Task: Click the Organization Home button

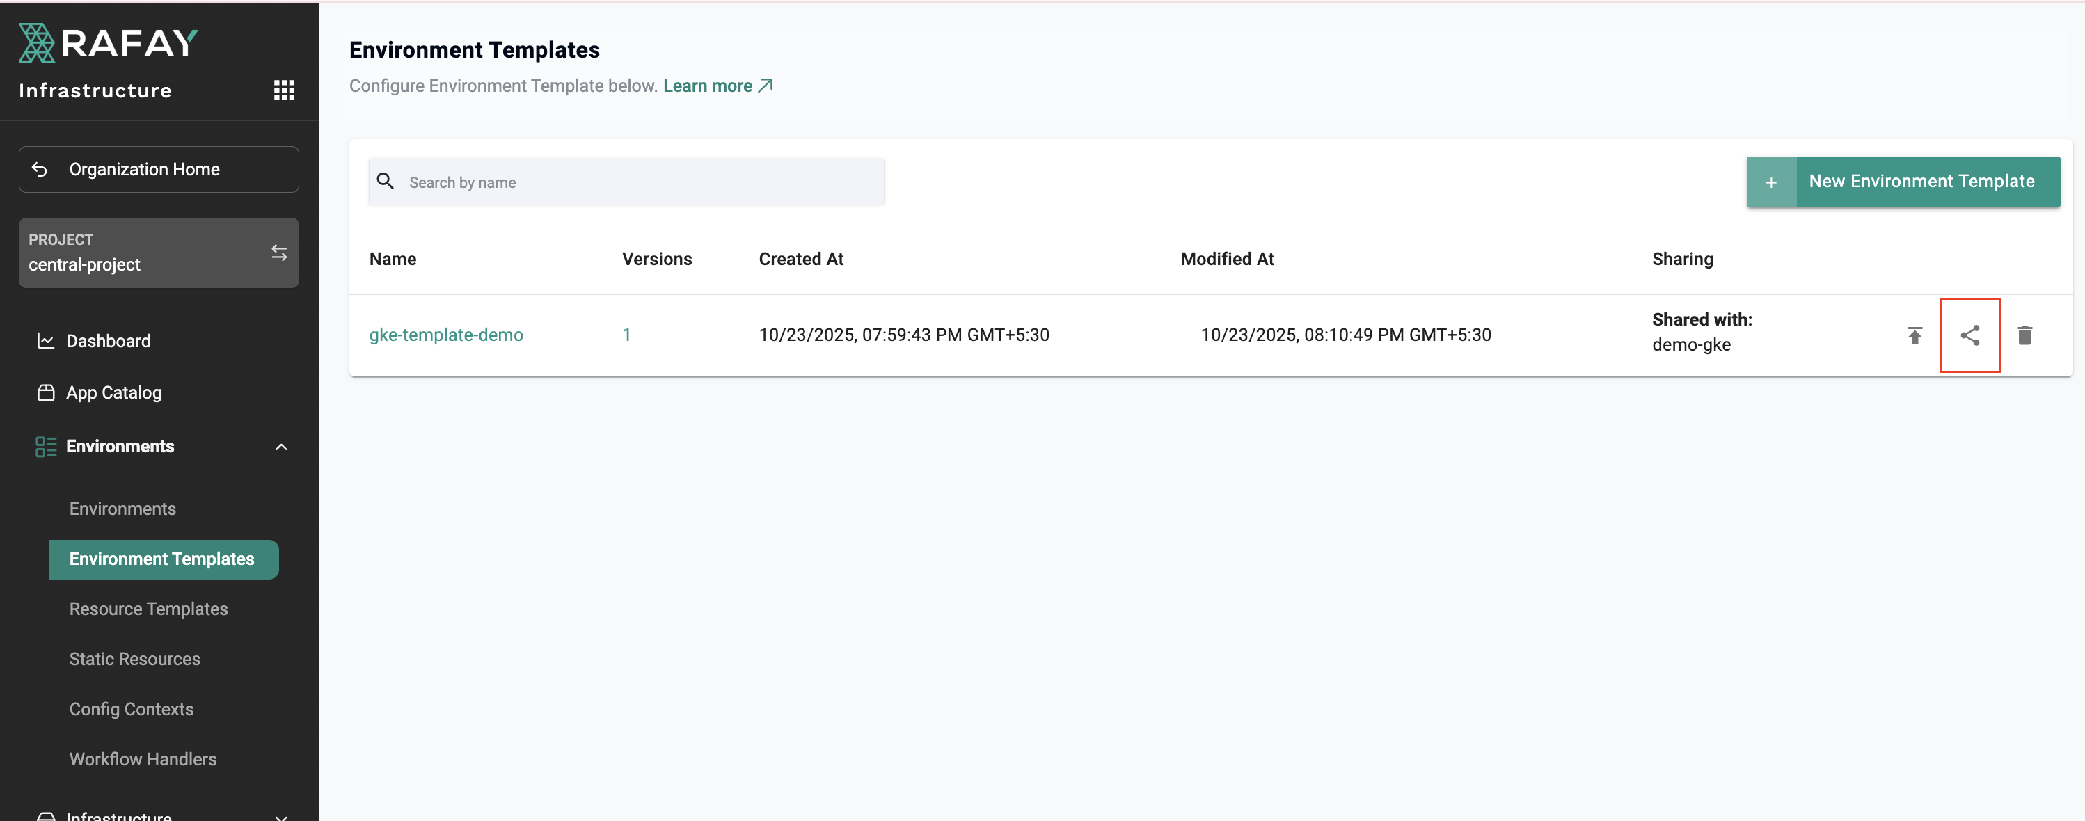Action: (x=159, y=169)
